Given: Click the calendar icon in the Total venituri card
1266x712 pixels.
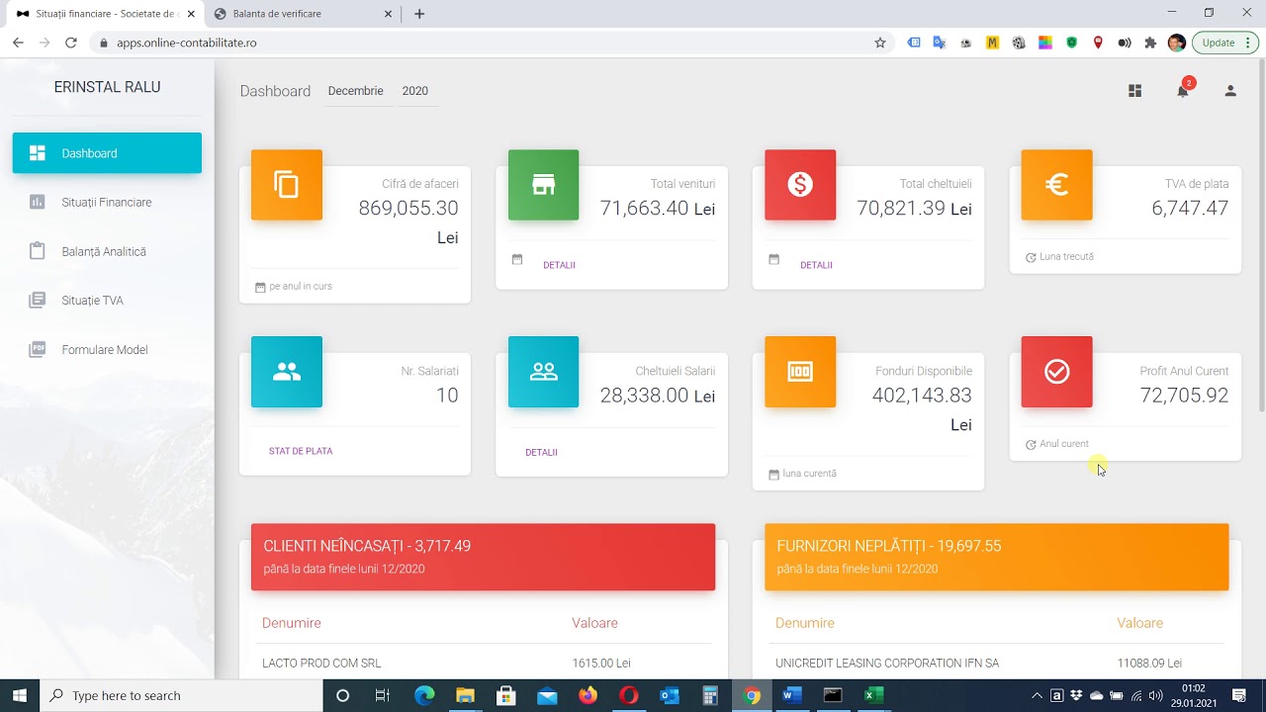Looking at the screenshot, I should (x=517, y=260).
